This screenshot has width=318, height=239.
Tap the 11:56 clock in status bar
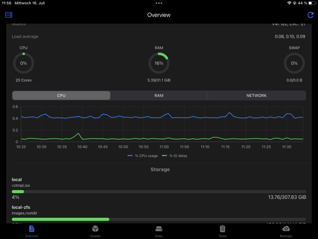pyautogui.click(x=7, y=3)
